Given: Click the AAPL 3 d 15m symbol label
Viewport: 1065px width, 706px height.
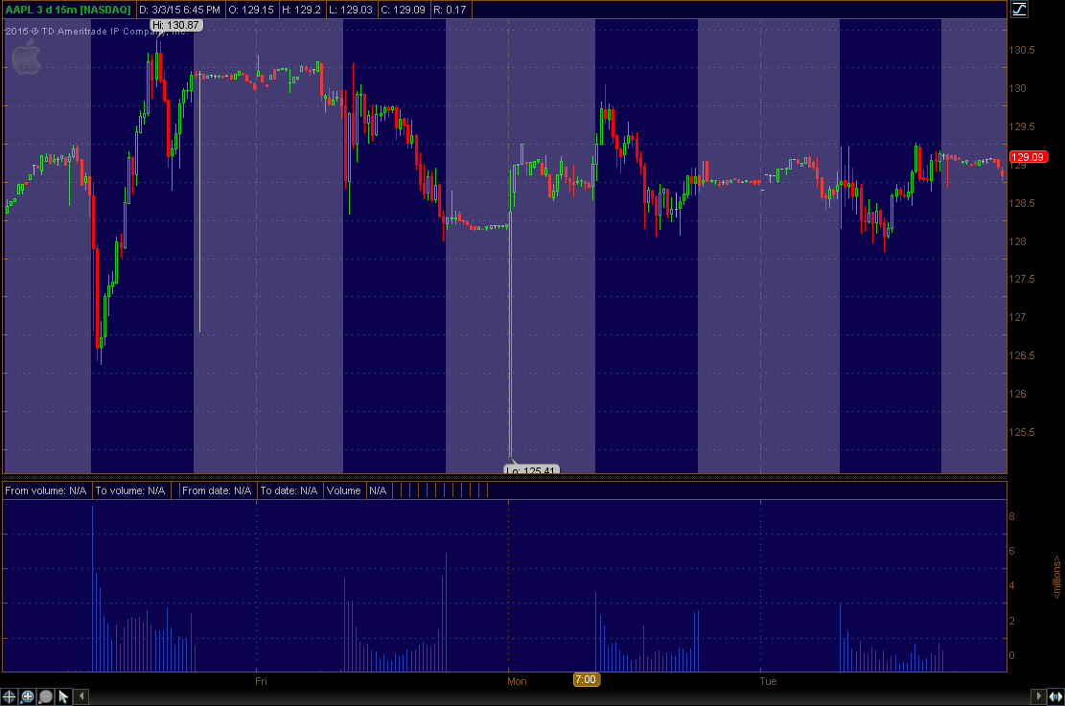Looking at the screenshot, I should pyautogui.click(x=68, y=10).
